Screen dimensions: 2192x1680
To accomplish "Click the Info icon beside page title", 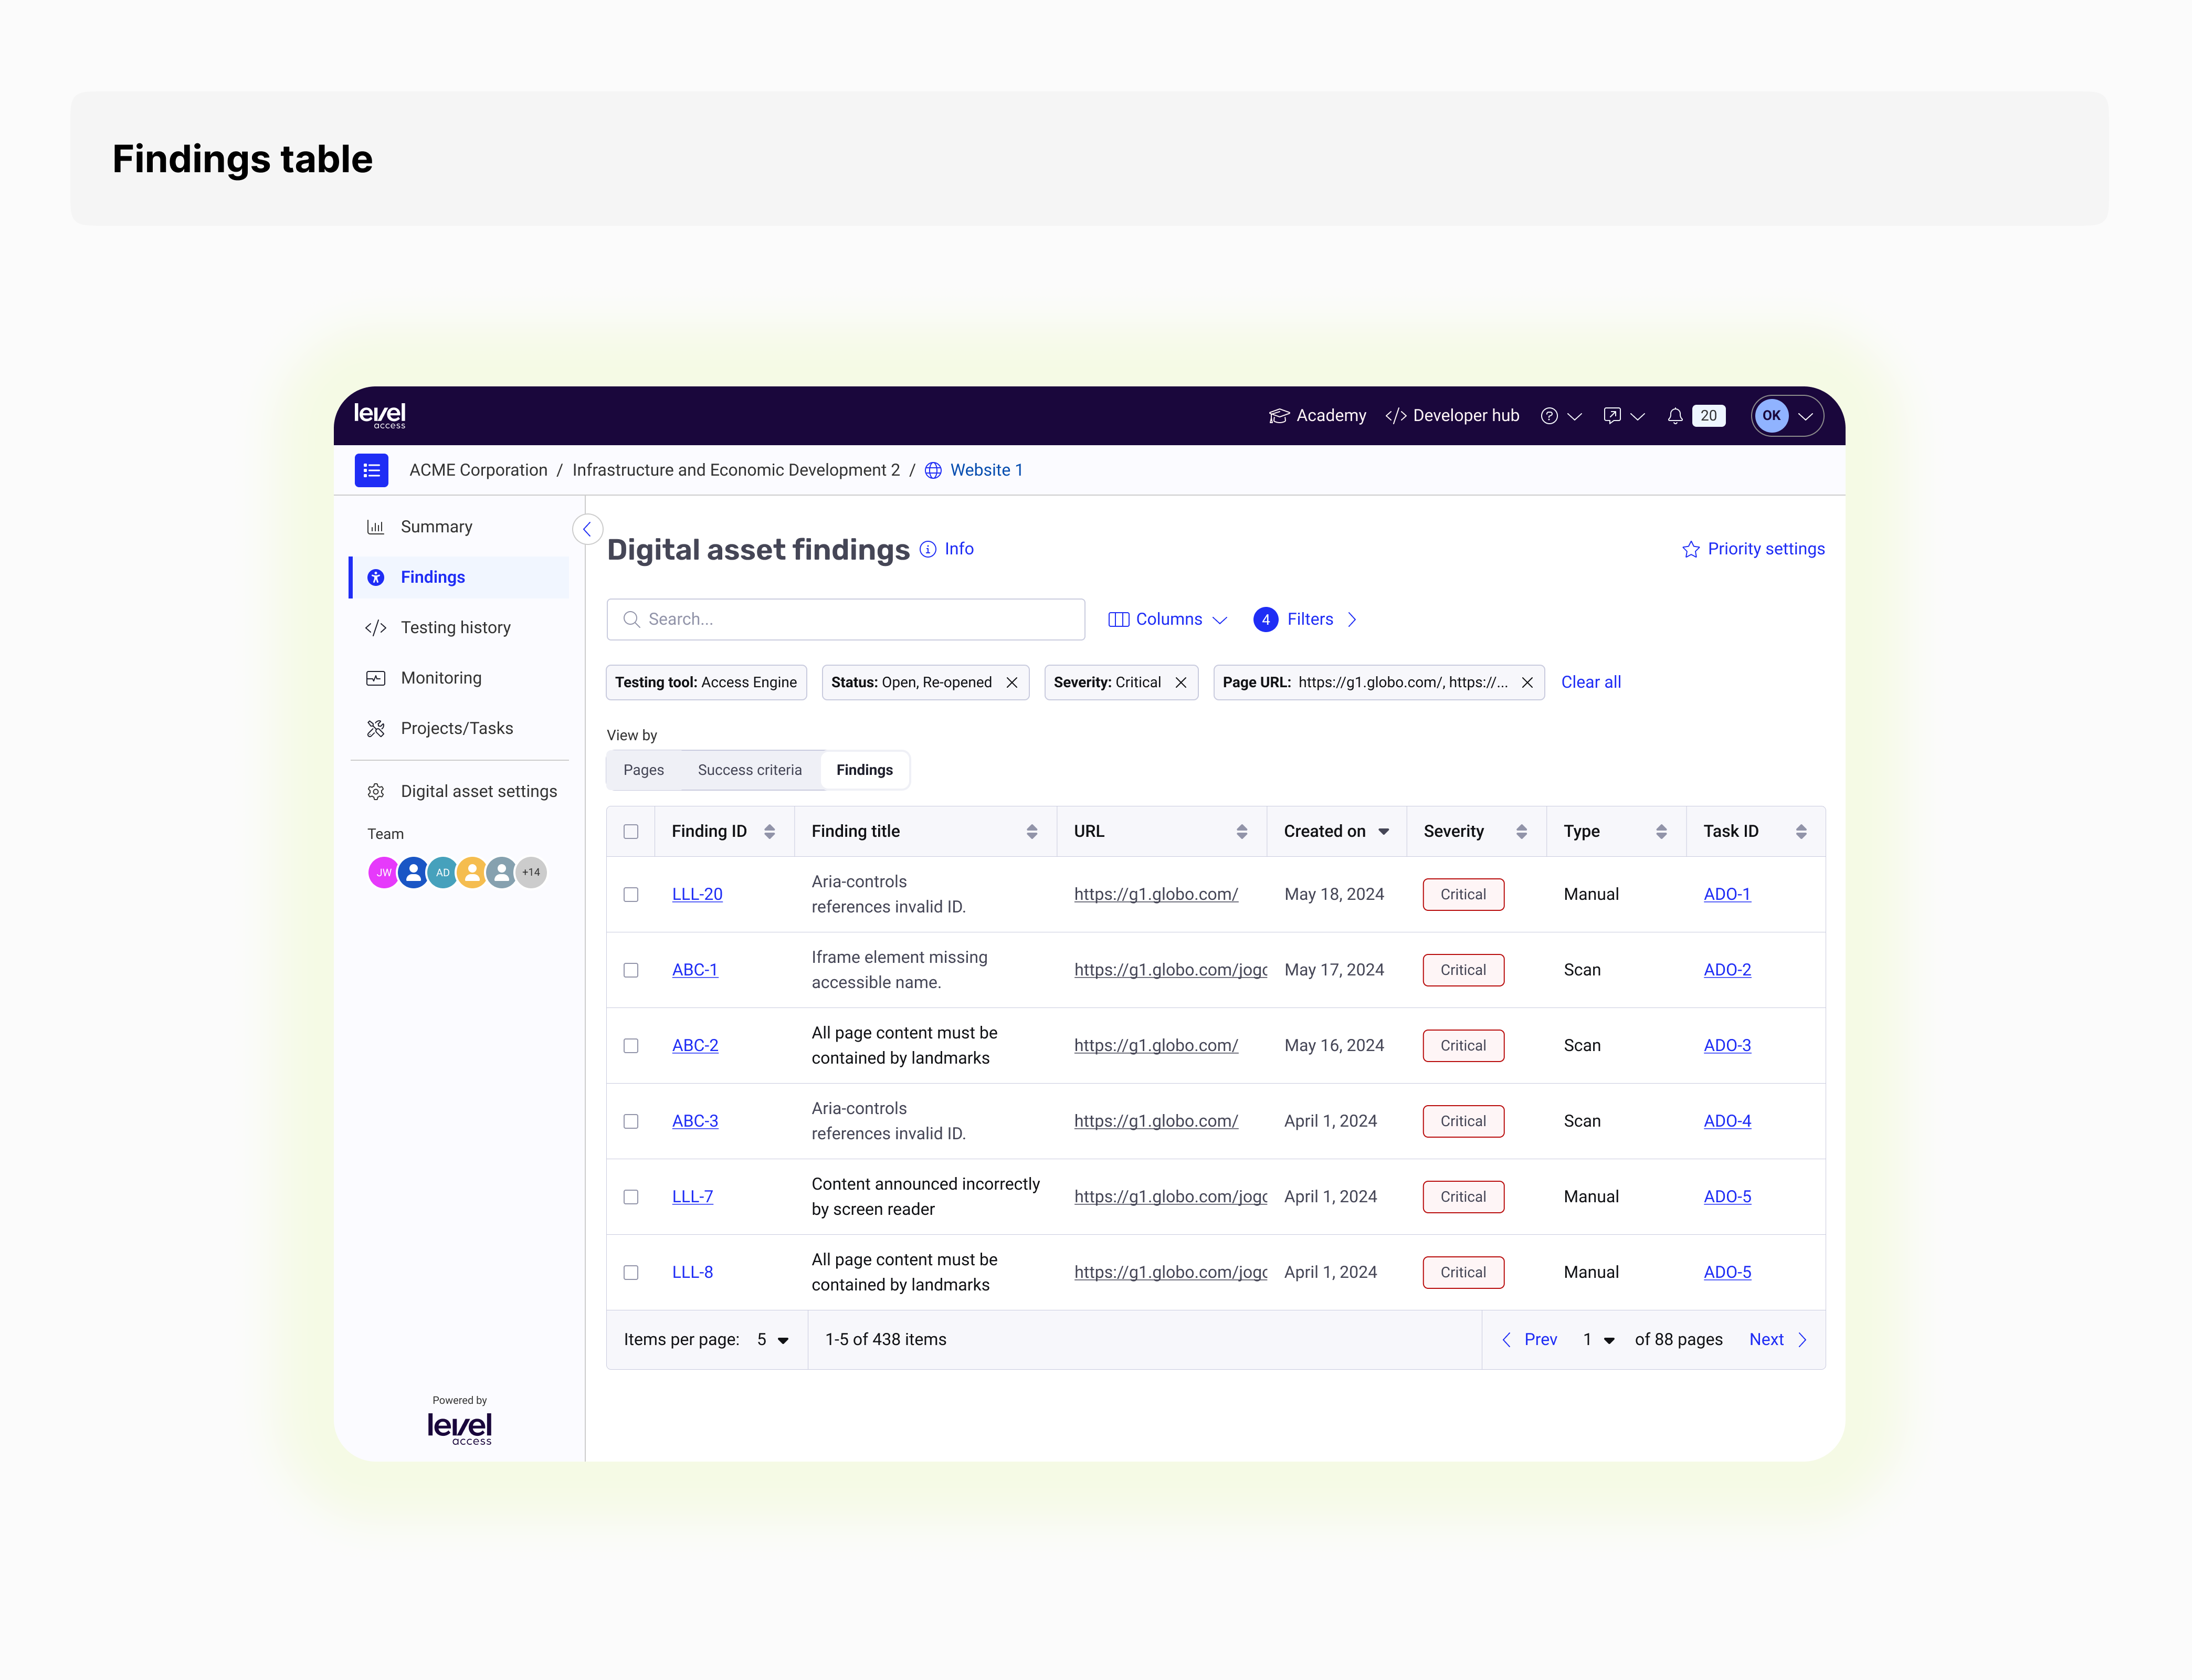I will [928, 549].
